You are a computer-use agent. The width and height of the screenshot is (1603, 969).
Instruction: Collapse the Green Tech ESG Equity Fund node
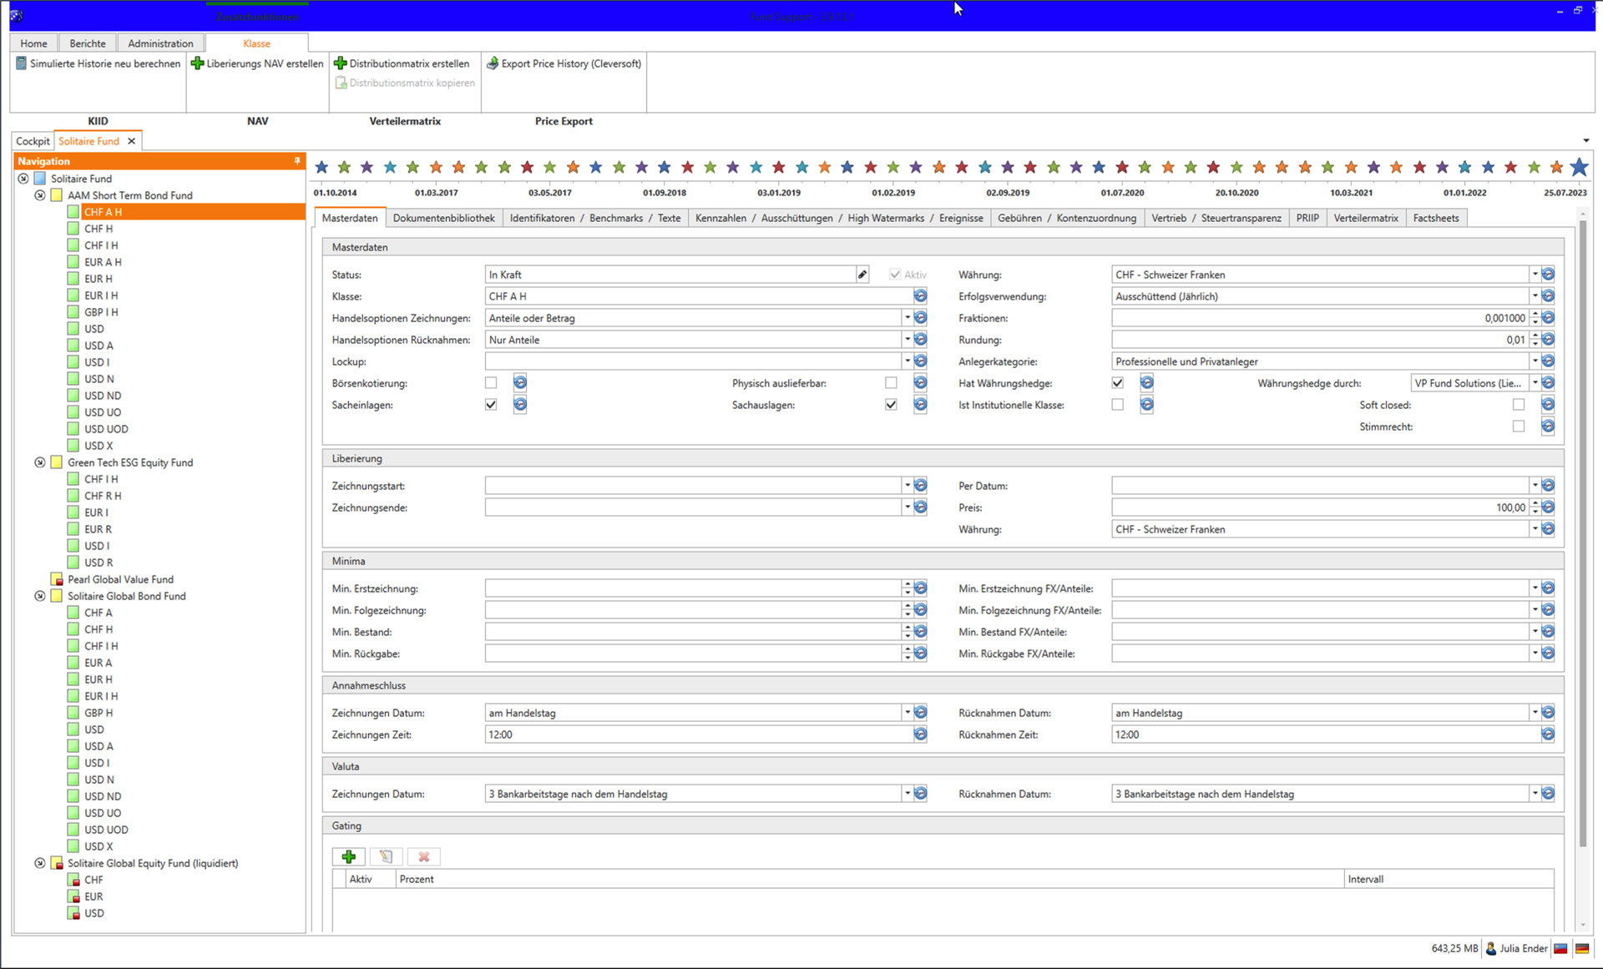(x=39, y=462)
